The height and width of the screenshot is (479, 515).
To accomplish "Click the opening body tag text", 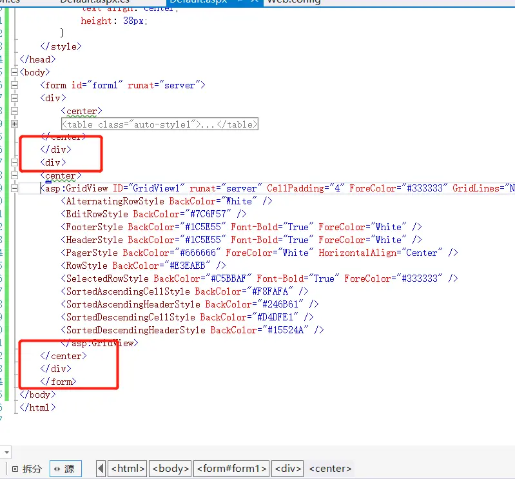I will tap(35, 72).
